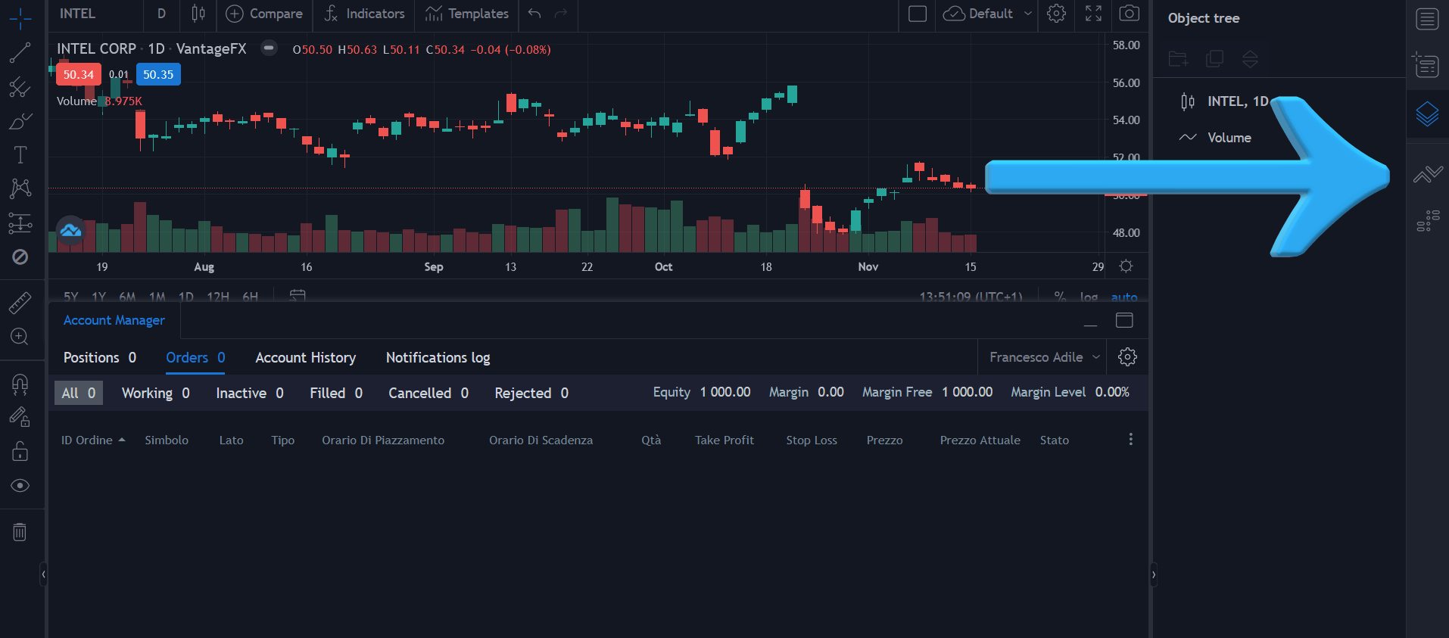Toggle percent scale on price axis
The height and width of the screenshot is (638, 1449).
[1060, 297]
